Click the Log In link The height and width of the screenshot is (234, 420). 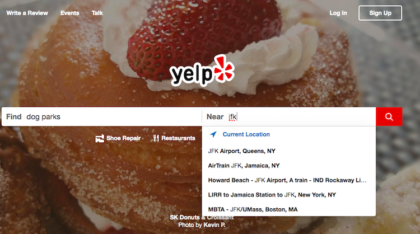click(338, 13)
